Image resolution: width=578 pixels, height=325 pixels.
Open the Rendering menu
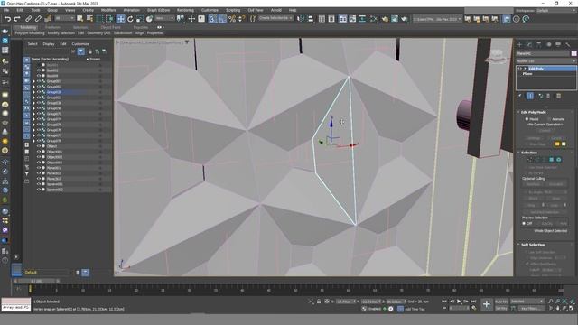coord(185,10)
